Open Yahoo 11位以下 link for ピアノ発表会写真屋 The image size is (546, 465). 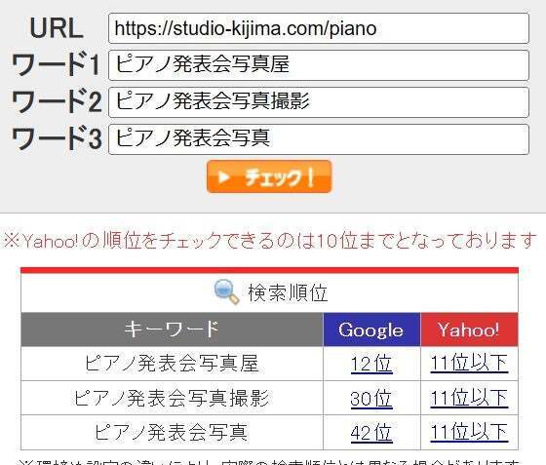coord(469,364)
